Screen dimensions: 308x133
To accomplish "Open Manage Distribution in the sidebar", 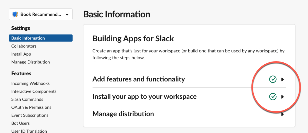I will (31, 62).
